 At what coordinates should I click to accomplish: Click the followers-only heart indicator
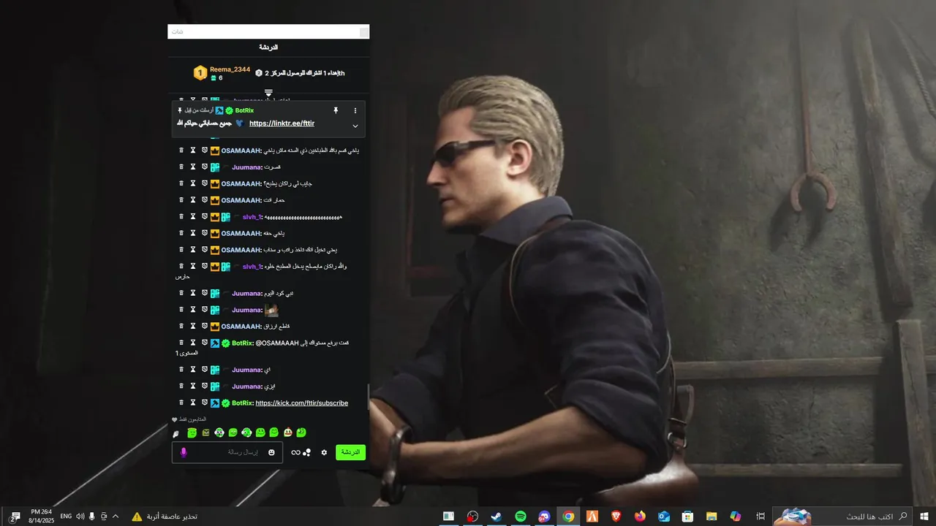[x=175, y=419]
